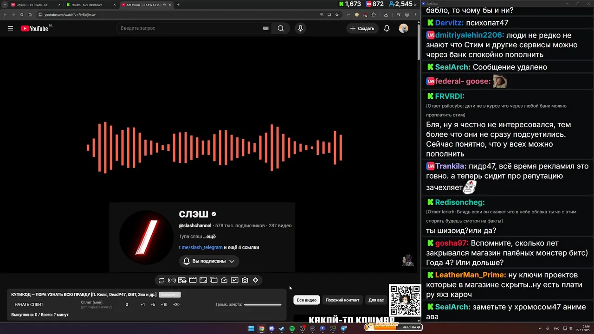Open the enhancer settings gear icon
The height and width of the screenshot is (334, 594).
coord(255,280)
